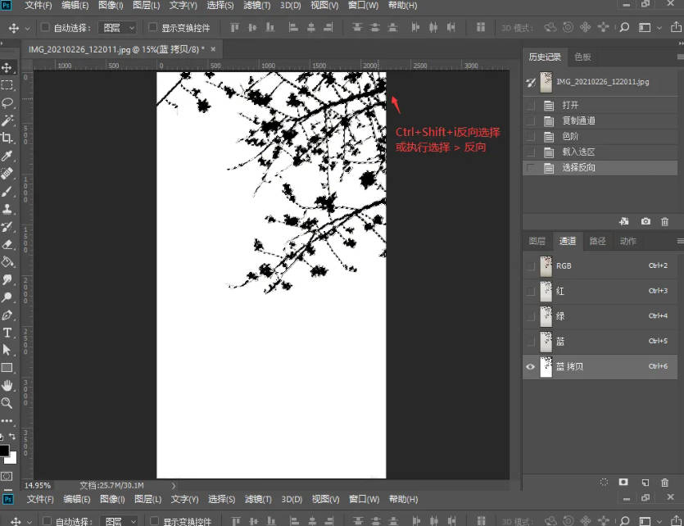Select the Healing Brush tool

(7, 174)
